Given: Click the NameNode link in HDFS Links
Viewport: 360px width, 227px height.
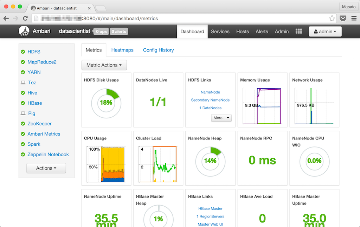Looking at the screenshot, I should [x=210, y=92].
